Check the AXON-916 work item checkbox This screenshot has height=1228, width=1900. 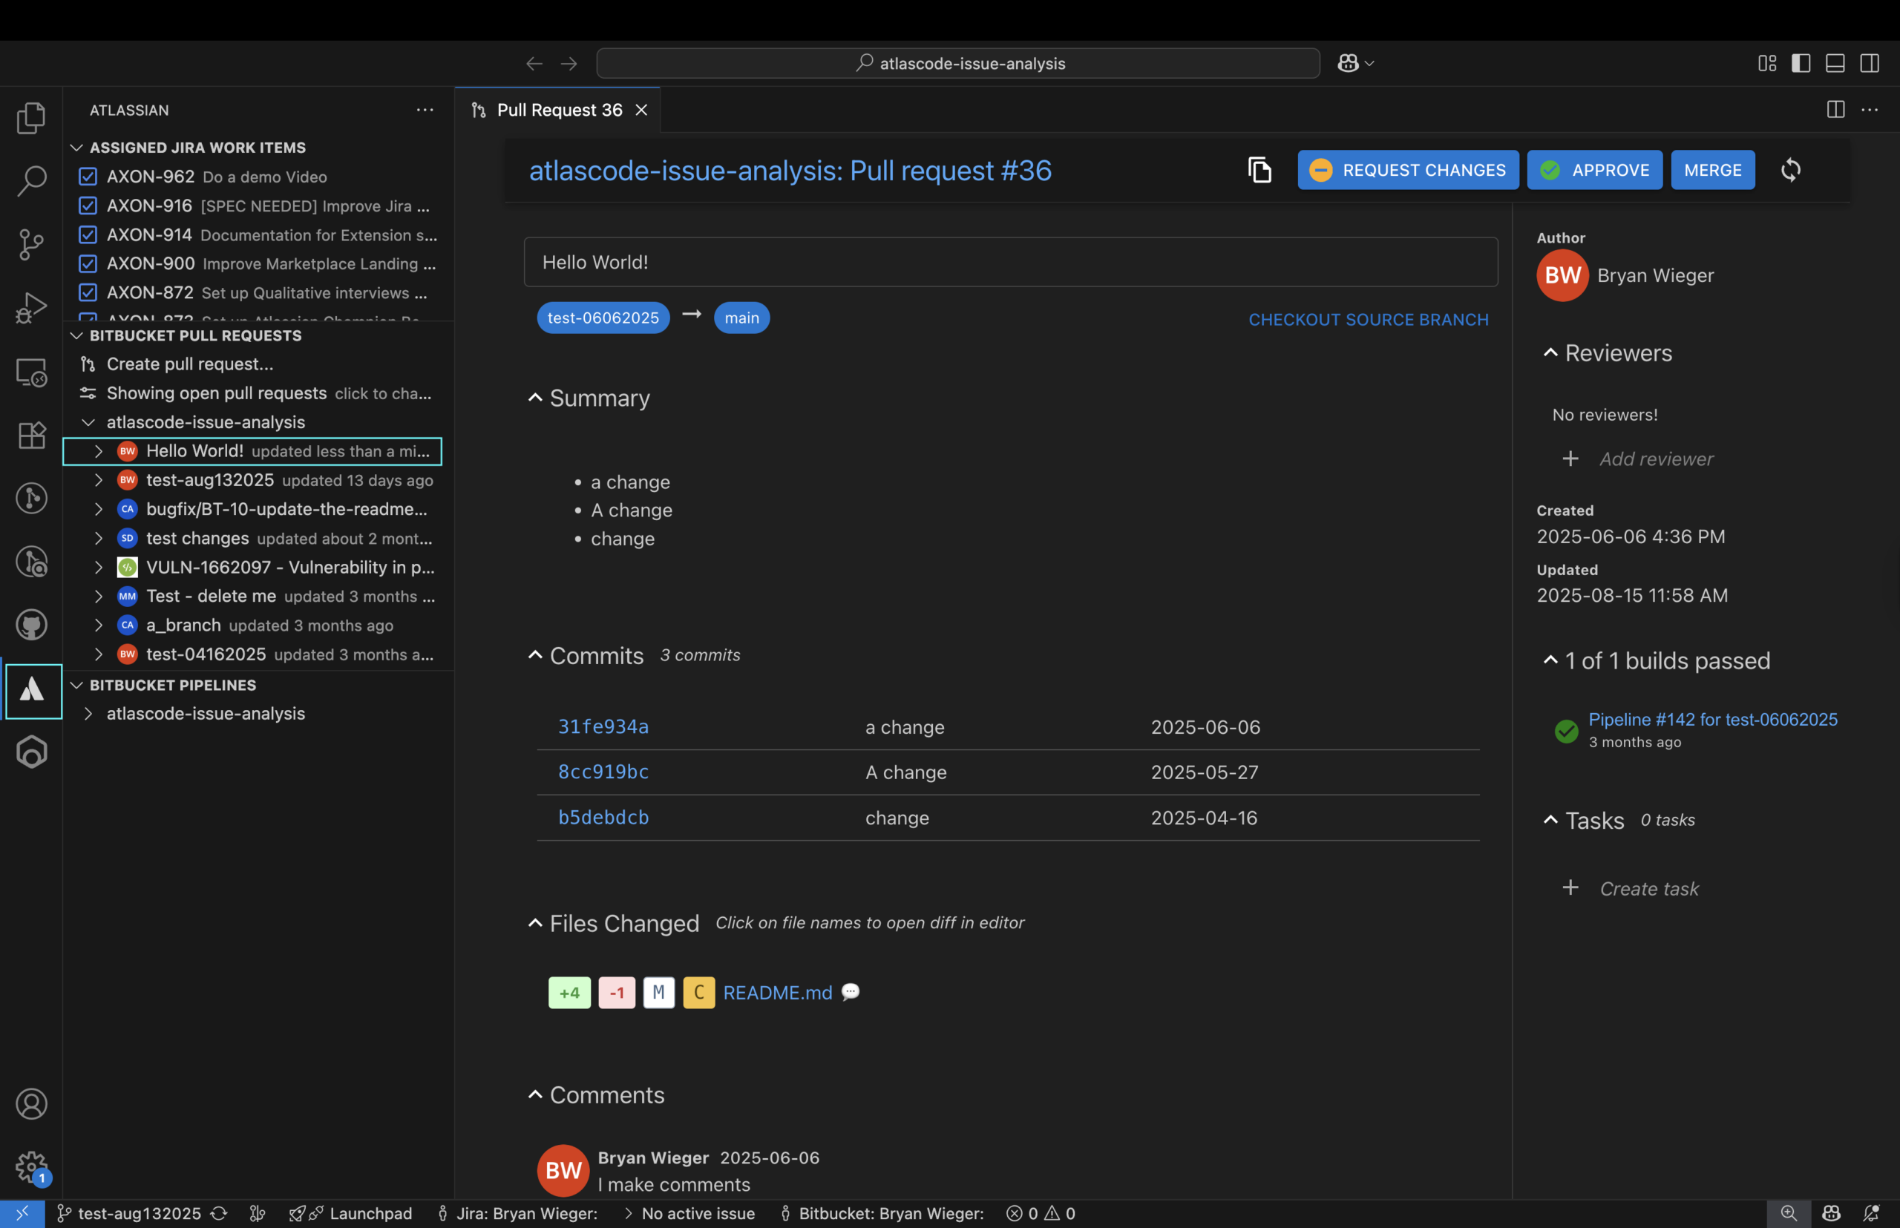[88, 206]
